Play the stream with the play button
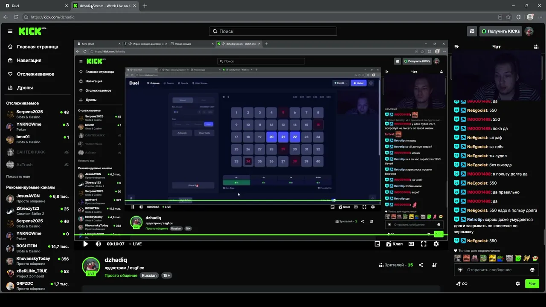 (x=85, y=244)
